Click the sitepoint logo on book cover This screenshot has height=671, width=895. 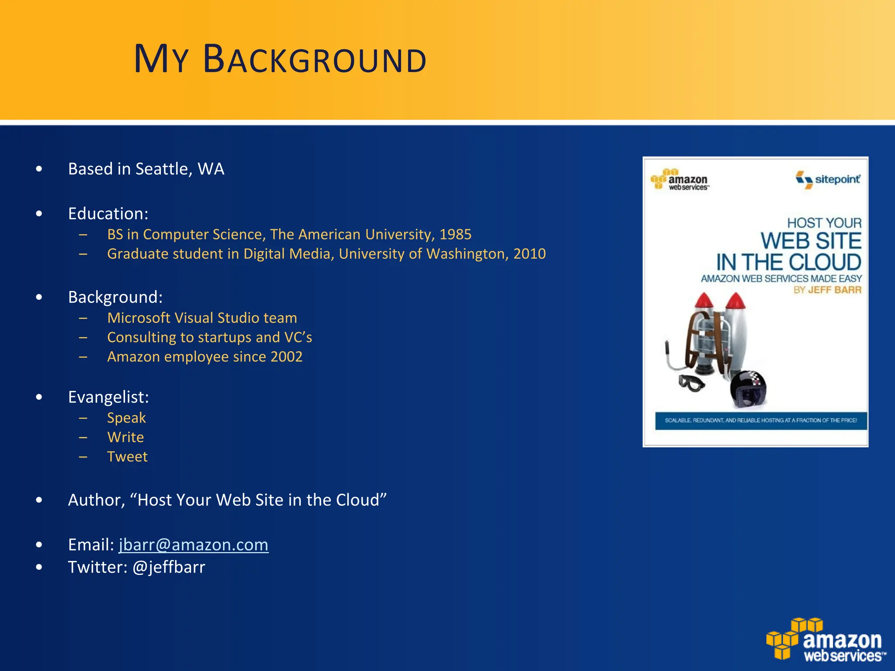coord(828,180)
